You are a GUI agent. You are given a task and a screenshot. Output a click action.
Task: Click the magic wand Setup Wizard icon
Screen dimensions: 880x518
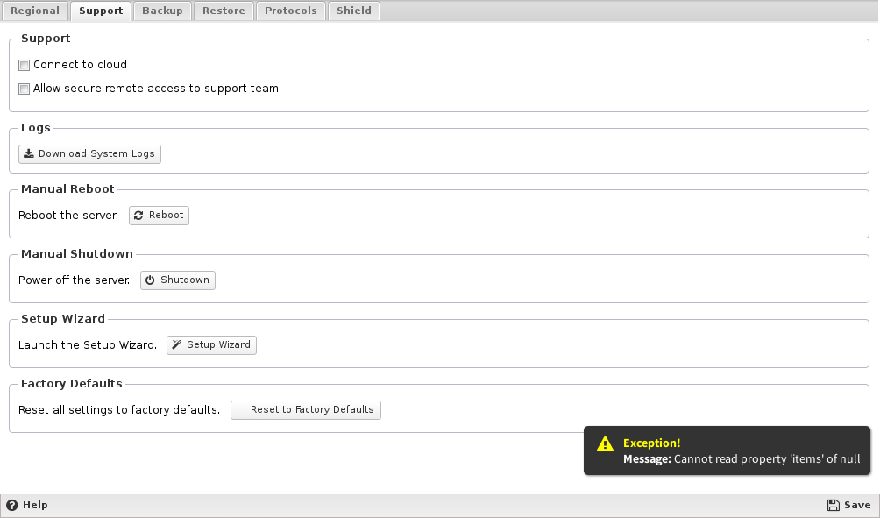tap(176, 345)
